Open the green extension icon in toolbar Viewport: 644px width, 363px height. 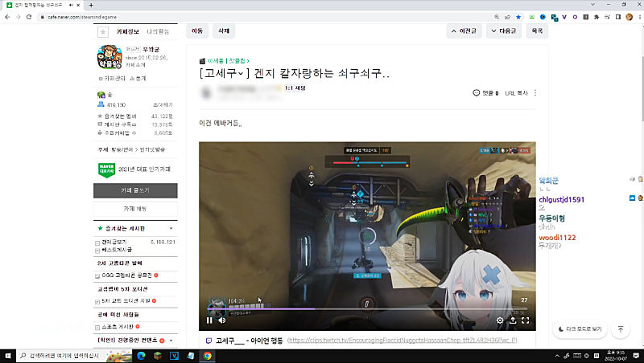pyautogui.click(x=532, y=17)
